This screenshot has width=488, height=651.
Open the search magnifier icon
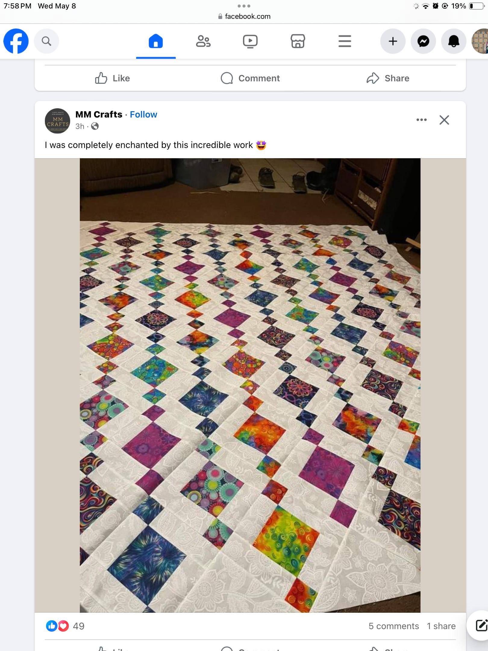[x=46, y=41]
